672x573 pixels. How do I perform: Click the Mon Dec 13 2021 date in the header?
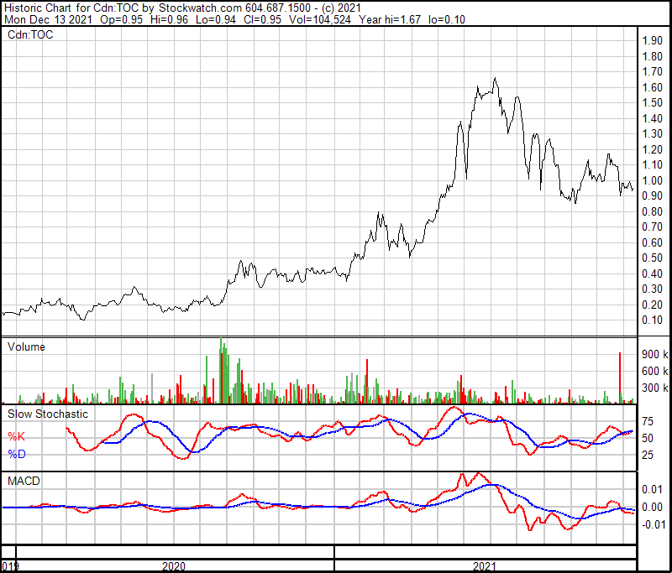pyautogui.click(x=48, y=19)
